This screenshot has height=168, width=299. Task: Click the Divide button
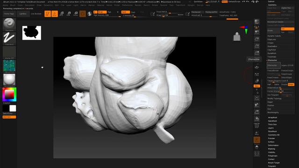(x=273, y=30)
